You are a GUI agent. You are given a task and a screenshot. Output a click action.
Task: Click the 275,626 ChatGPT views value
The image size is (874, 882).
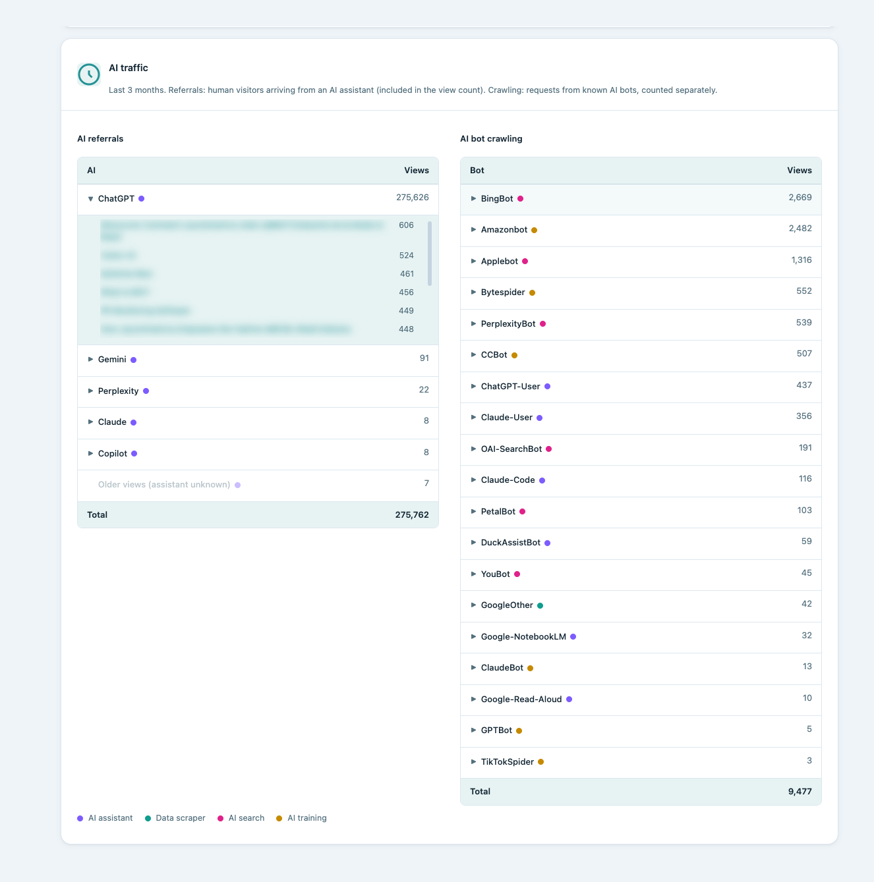coord(413,198)
